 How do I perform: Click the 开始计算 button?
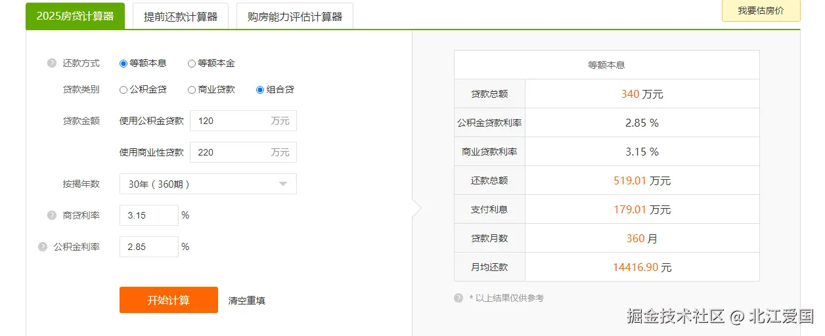pyautogui.click(x=169, y=300)
